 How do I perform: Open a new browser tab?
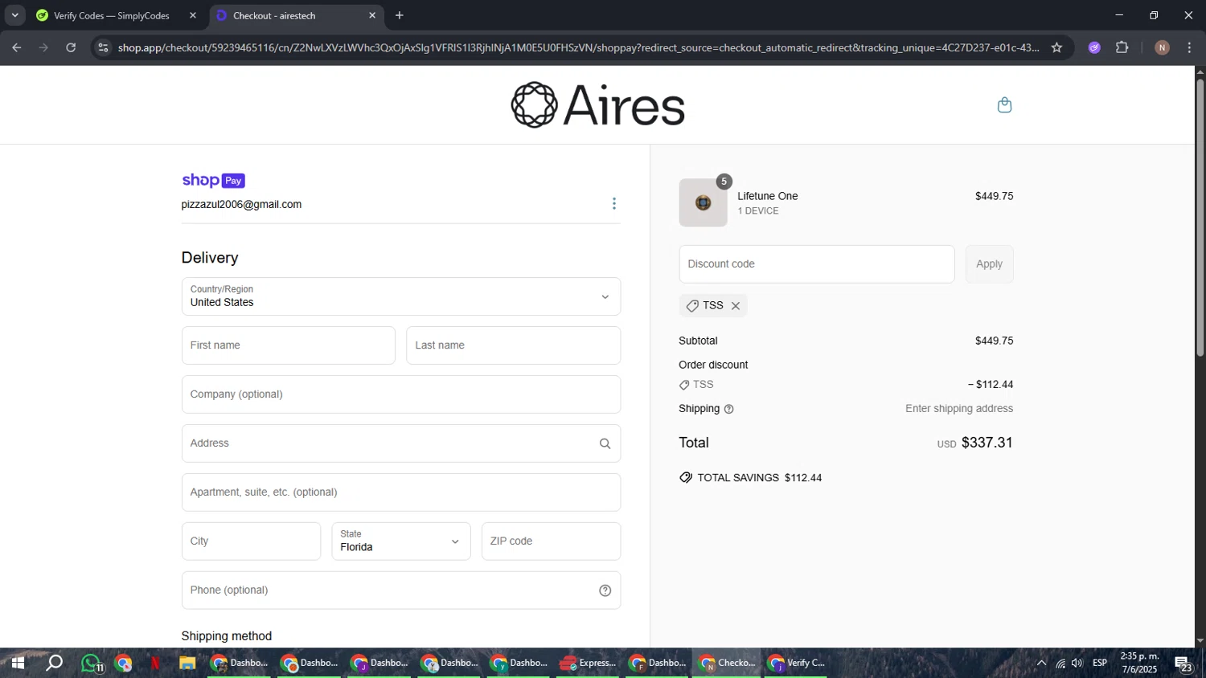(x=400, y=15)
